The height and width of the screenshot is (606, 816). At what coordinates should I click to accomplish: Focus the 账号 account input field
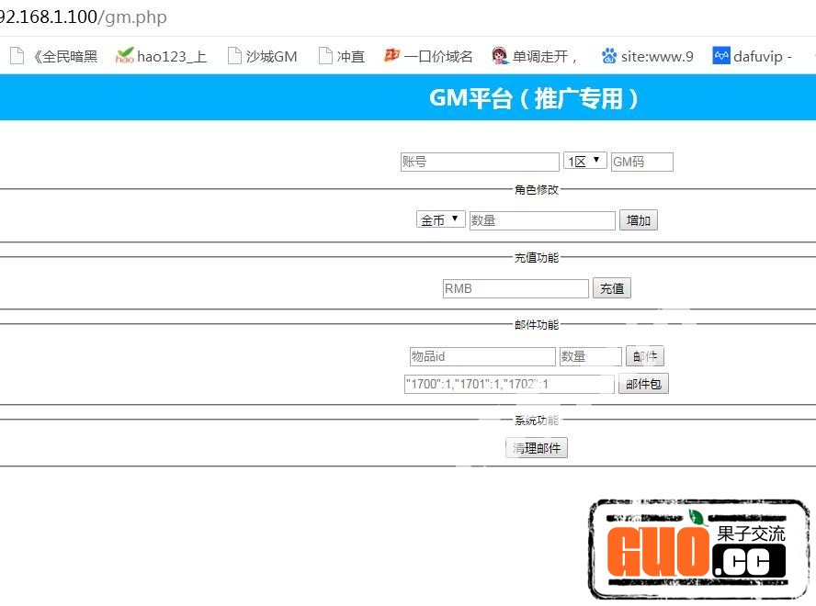[479, 162]
